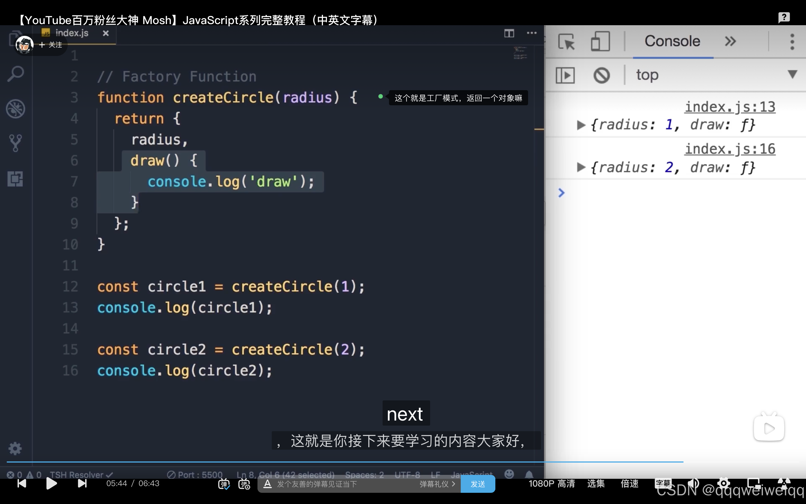The image size is (806, 504).
Task: Click line 12 number in the gutter
Action: point(70,287)
